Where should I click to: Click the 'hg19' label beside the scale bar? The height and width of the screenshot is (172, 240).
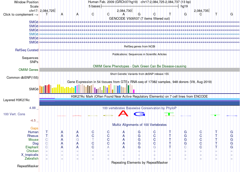tap(184, 6)
